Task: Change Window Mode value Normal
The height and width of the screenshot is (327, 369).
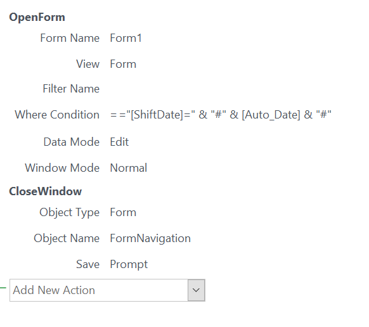Action: 129,168
